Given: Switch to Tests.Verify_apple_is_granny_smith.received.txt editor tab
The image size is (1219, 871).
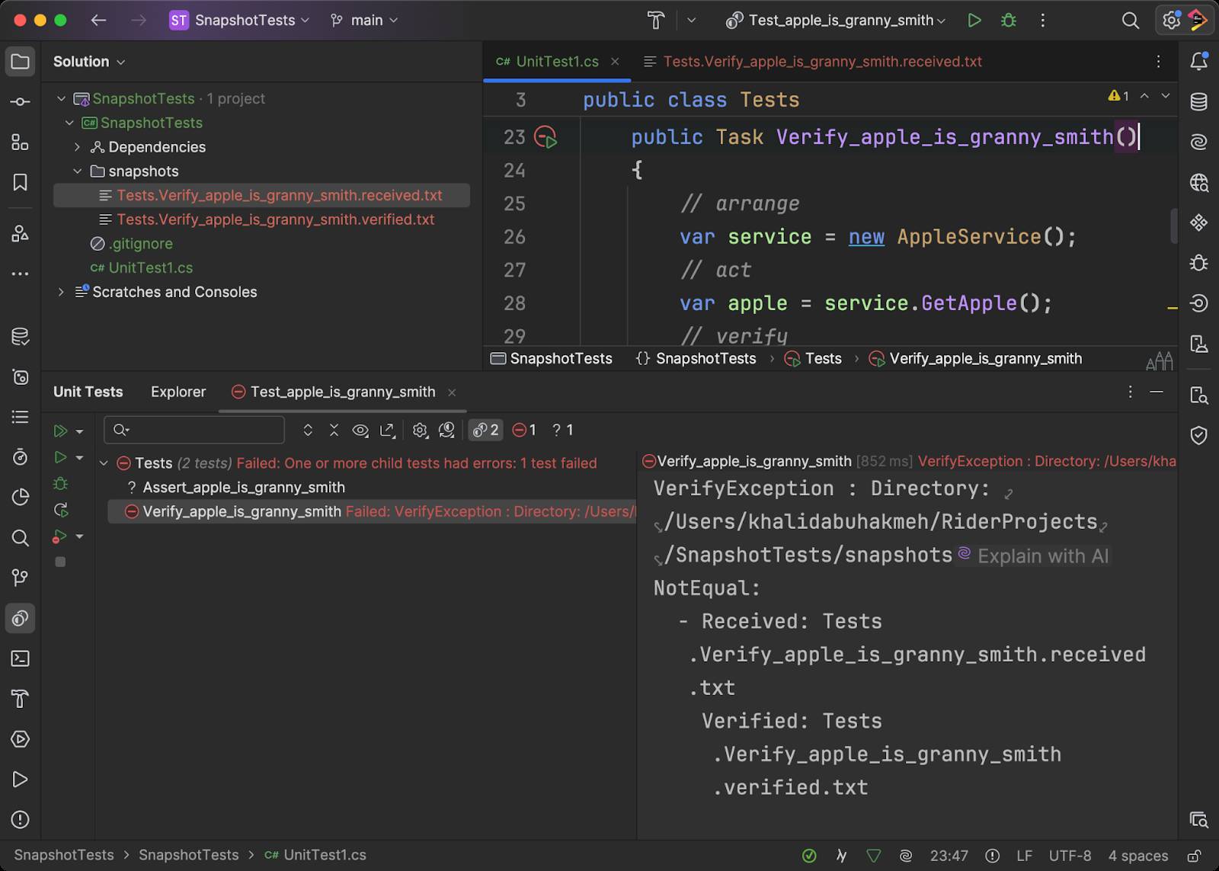Looking at the screenshot, I should pyautogui.click(x=813, y=62).
